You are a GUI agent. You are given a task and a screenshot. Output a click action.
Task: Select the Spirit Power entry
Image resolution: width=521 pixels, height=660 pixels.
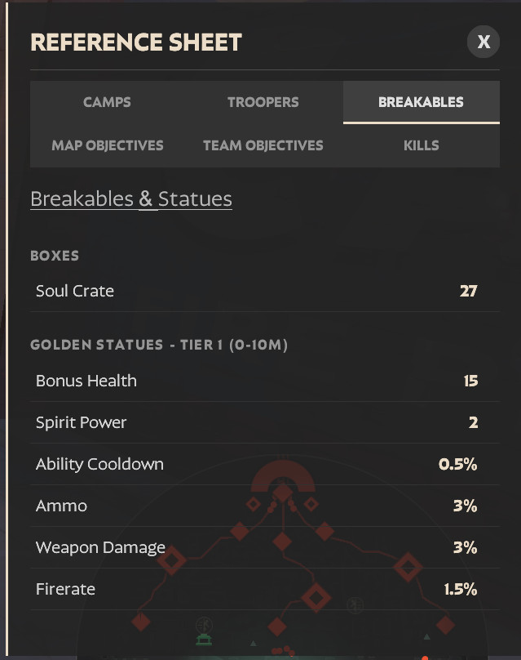tap(82, 422)
